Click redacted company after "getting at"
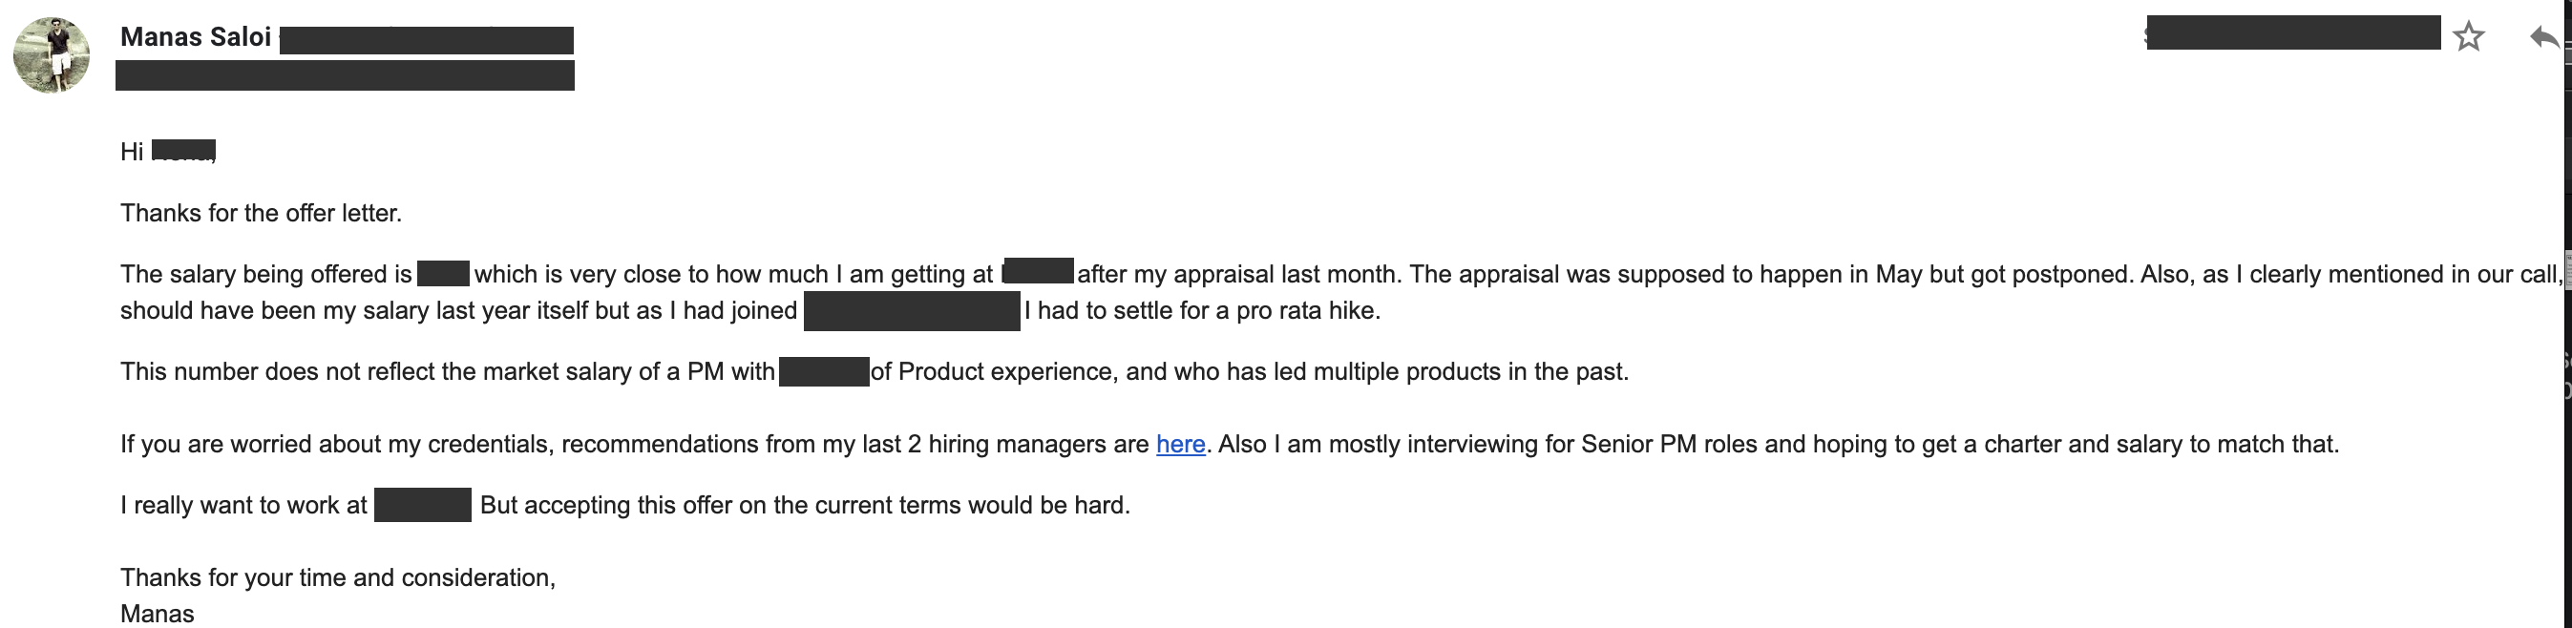The height and width of the screenshot is (628, 2572). point(1039,270)
